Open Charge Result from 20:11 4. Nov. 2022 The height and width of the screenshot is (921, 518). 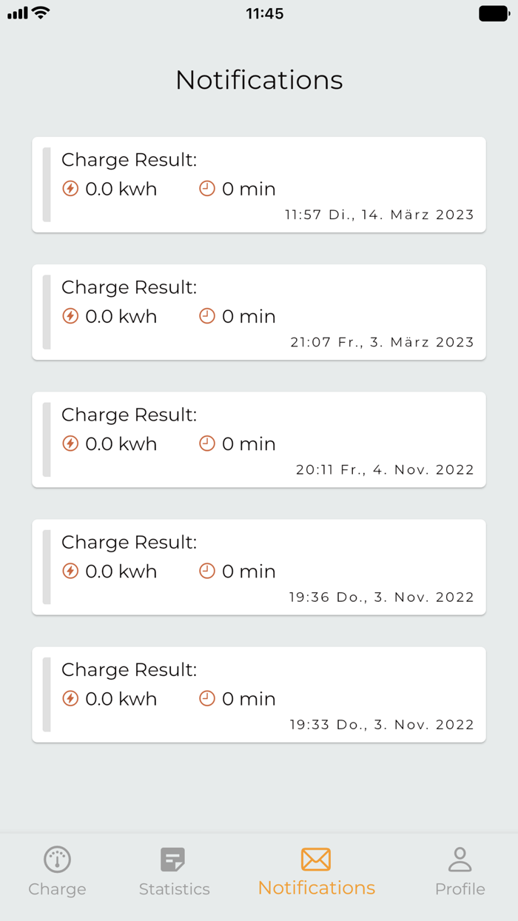(x=259, y=439)
